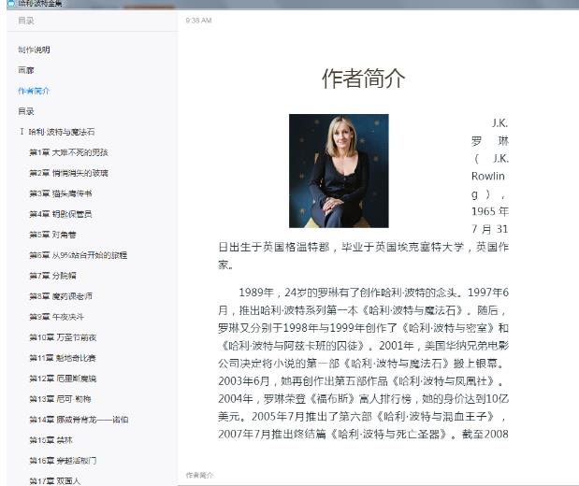Jump to 第11章 魁地奇比赛
579x486 pixels.
pos(63,358)
